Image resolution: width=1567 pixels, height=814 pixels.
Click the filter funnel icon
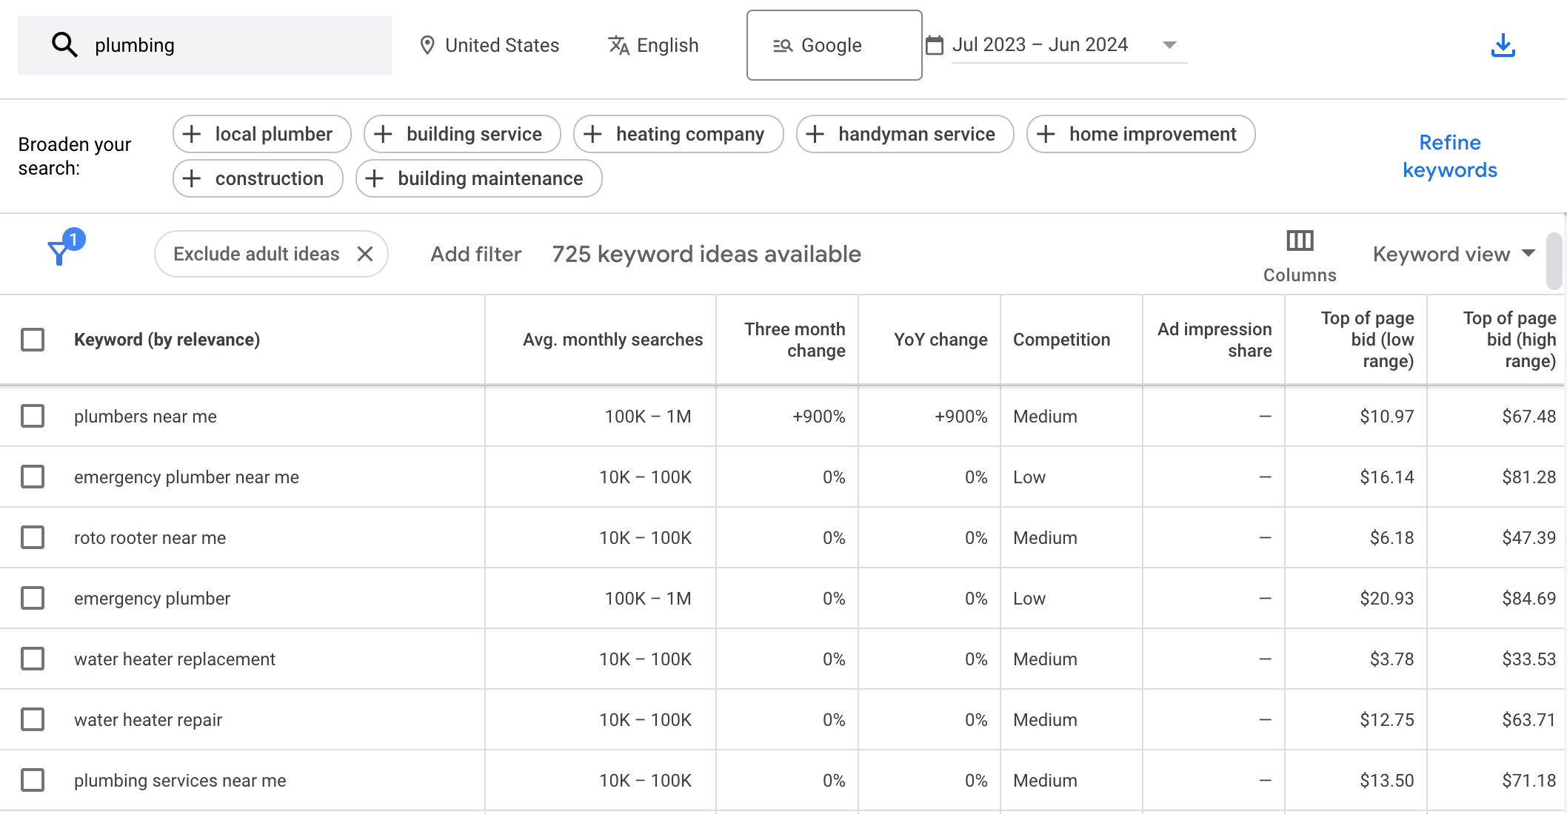coord(59,253)
